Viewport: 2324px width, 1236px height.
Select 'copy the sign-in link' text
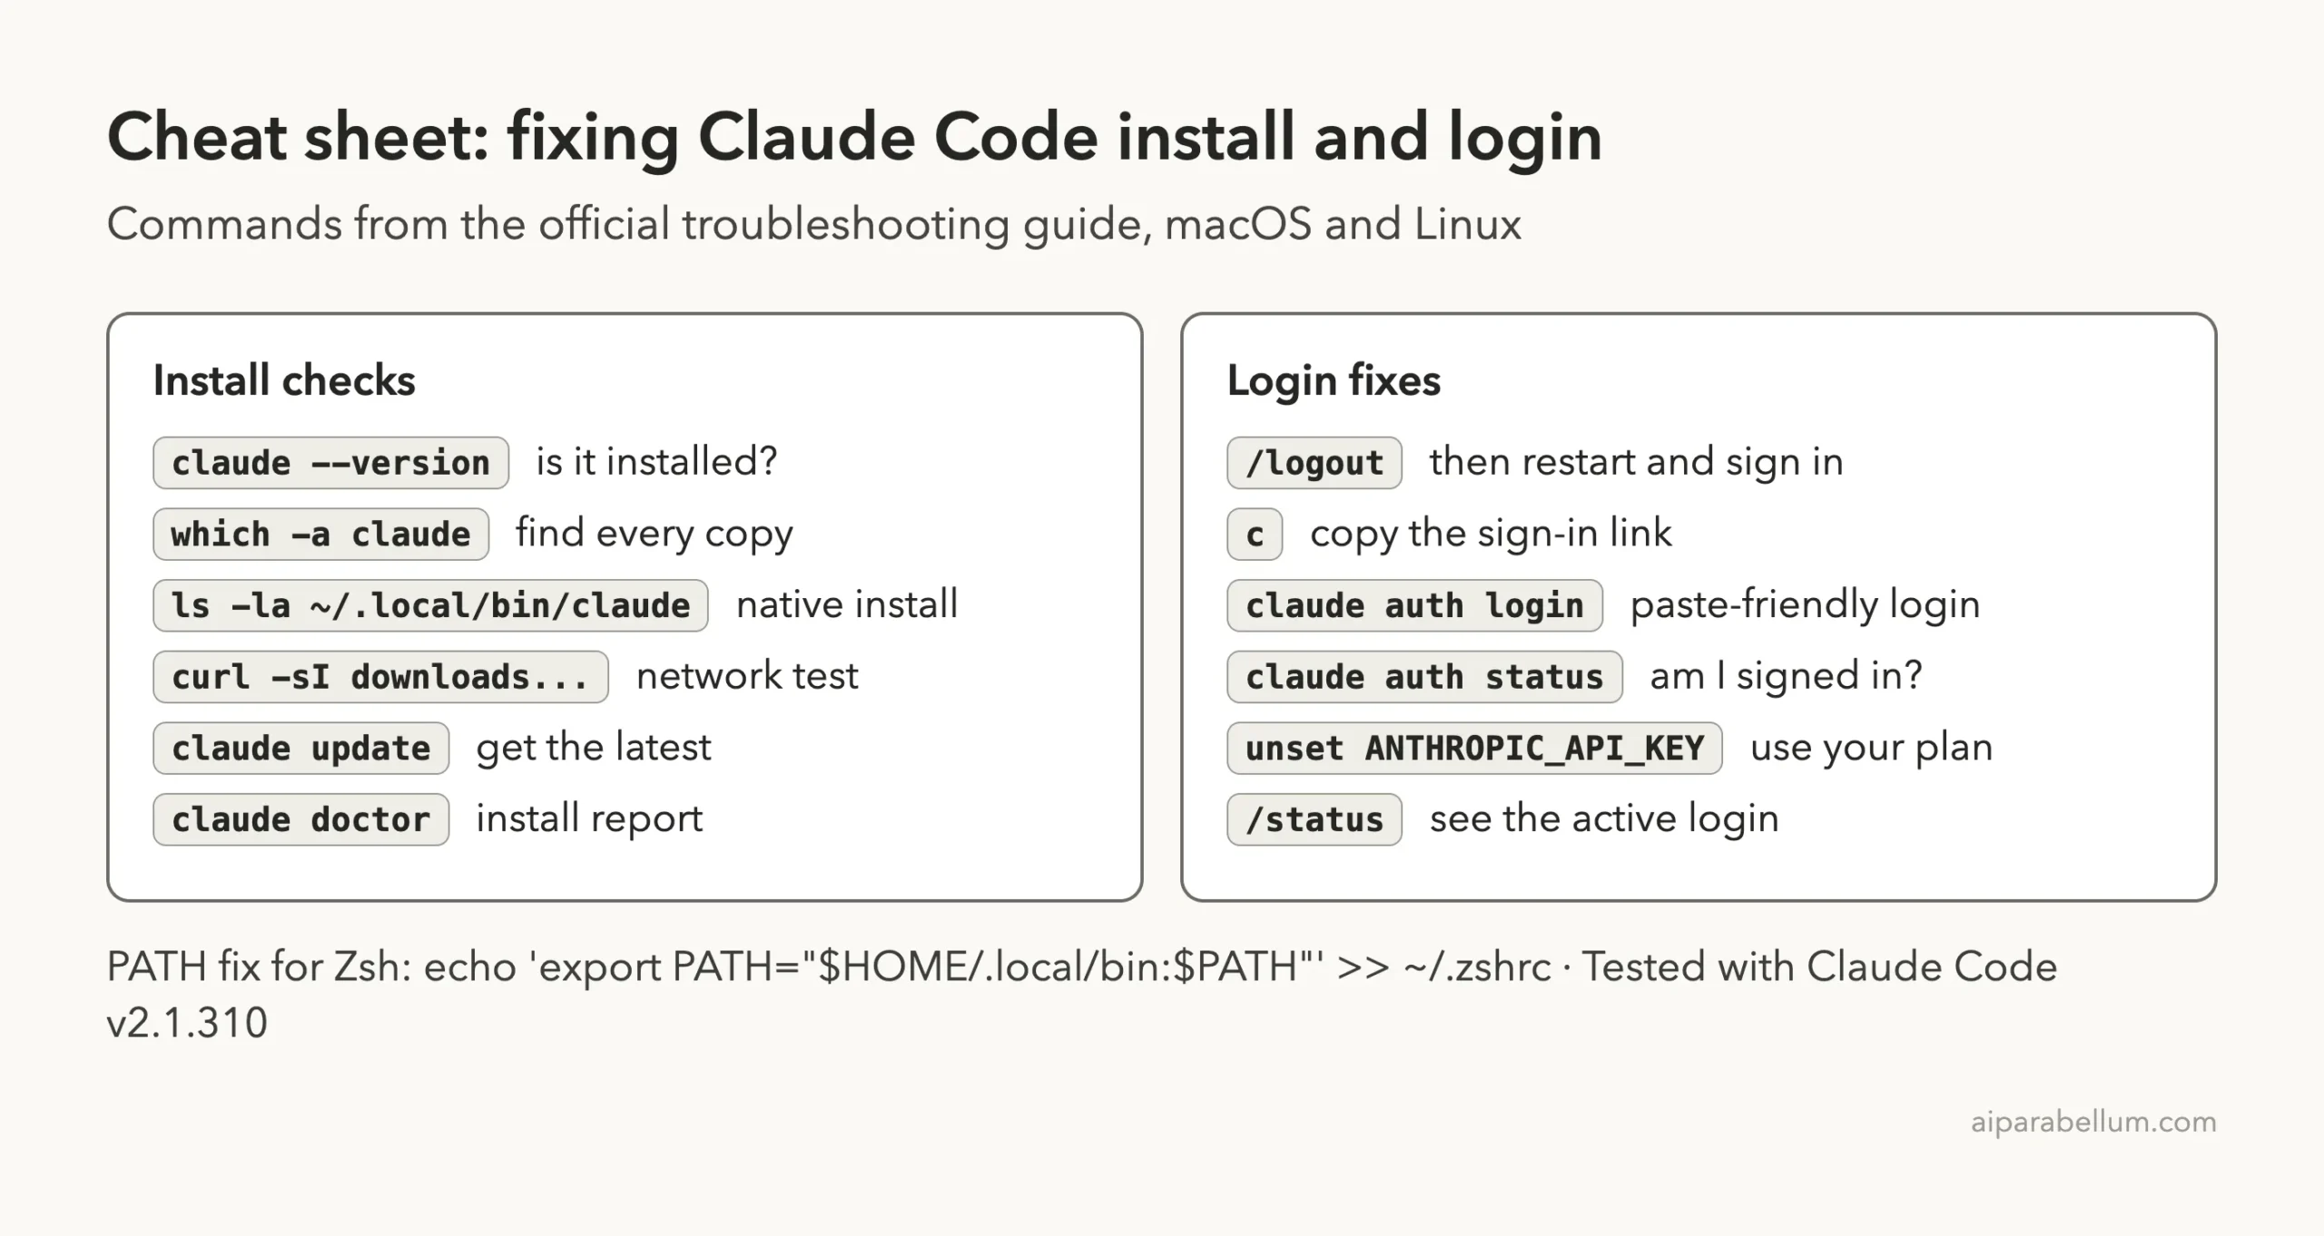click(1491, 534)
